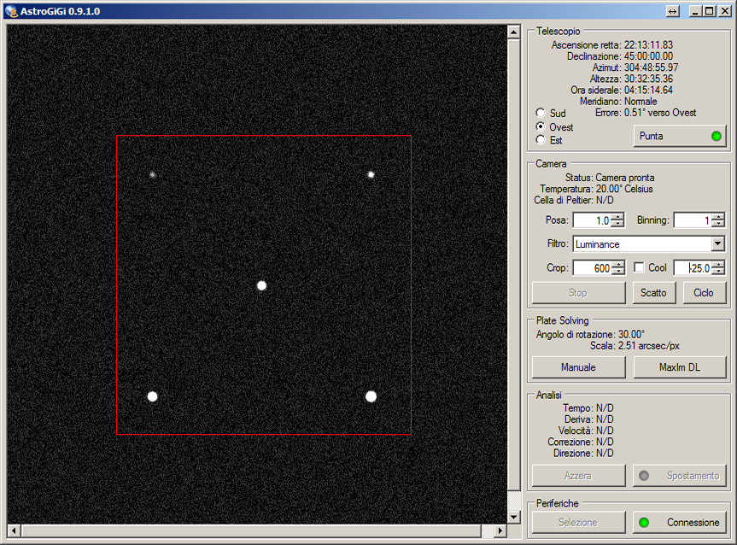The width and height of the screenshot is (737, 545).
Task: Enable the Cool checkbox
Action: (640, 268)
